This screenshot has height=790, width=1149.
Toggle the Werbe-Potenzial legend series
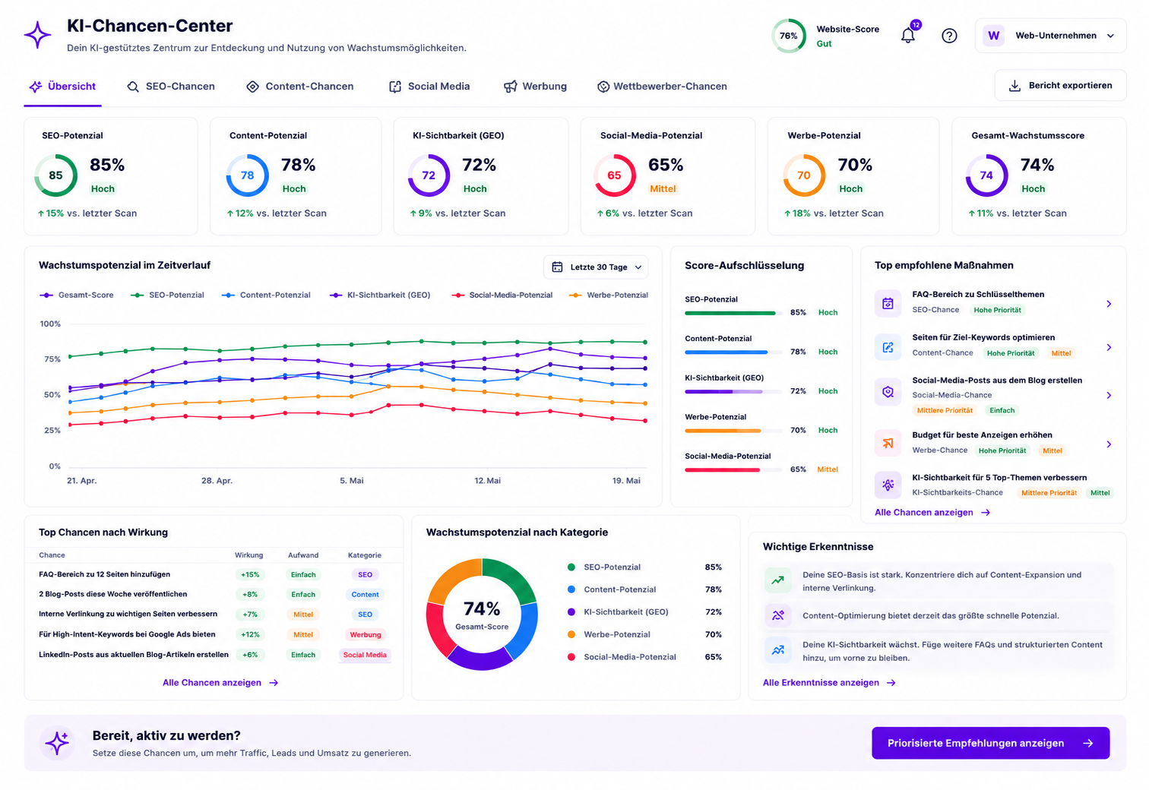click(608, 295)
